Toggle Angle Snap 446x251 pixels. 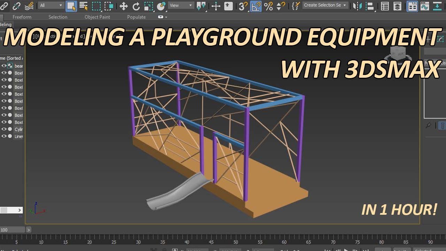click(256, 6)
